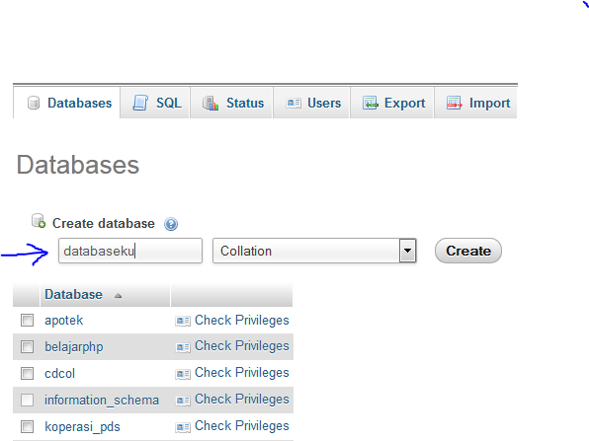Sort by the Database column header
The width and height of the screenshot is (589, 441).
point(73,294)
